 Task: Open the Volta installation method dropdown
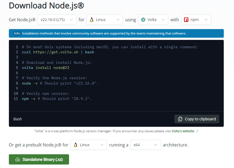153,20
